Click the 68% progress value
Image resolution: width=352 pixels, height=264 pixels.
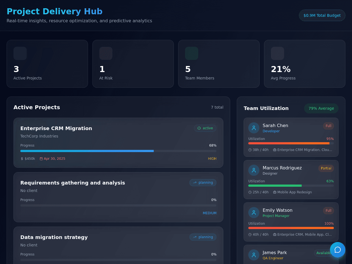[x=213, y=145]
